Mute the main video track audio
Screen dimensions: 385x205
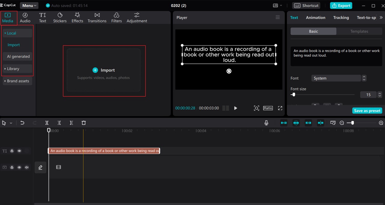tap(26, 167)
